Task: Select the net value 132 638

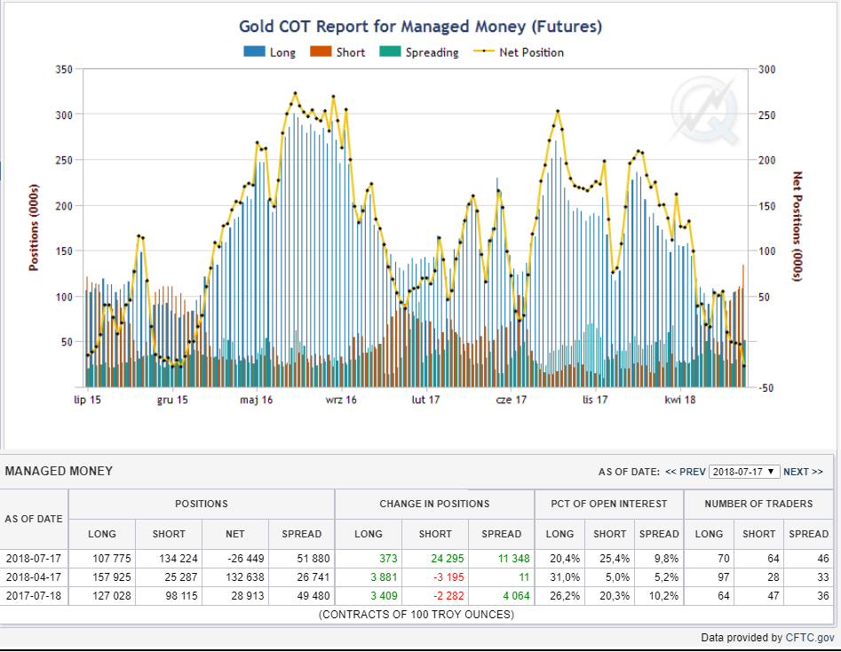Action: (x=245, y=577)
